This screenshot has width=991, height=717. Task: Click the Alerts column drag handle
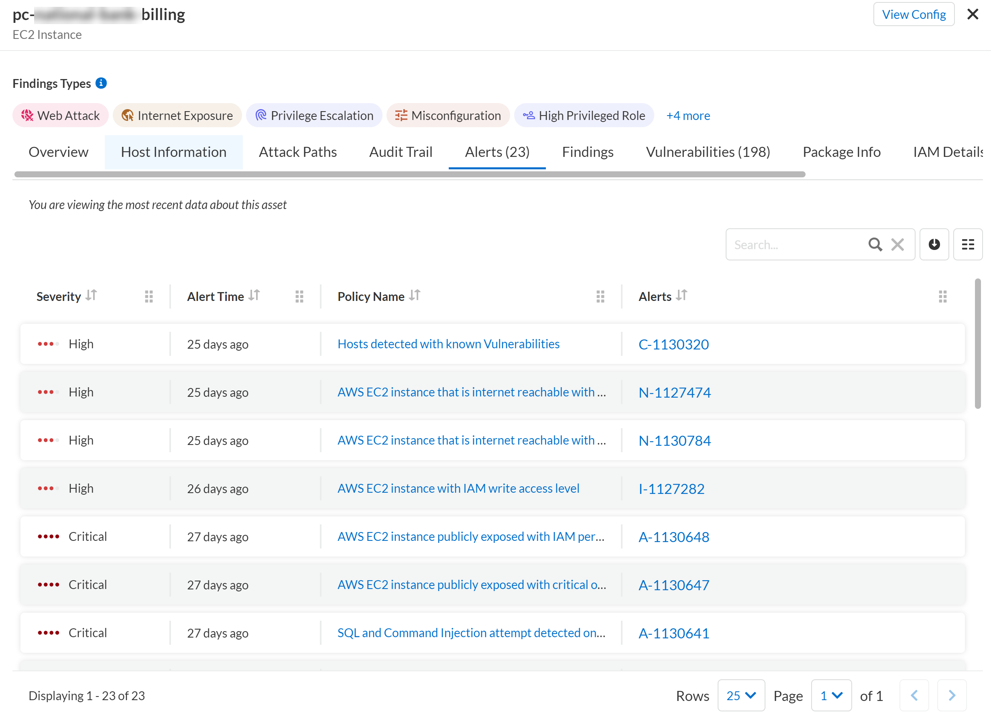click(x=943, y=297)
